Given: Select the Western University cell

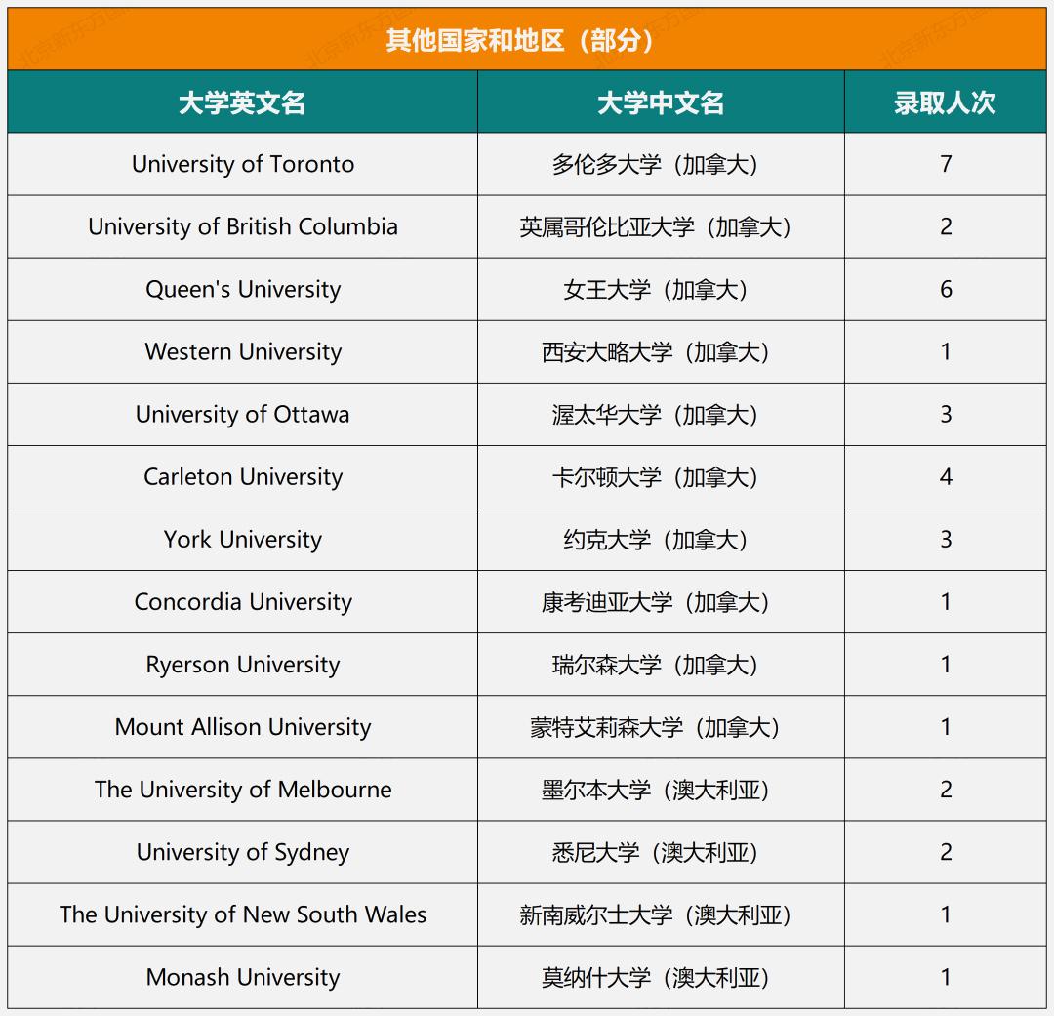Looking at the screenshot, I should [x=243, y=351].
